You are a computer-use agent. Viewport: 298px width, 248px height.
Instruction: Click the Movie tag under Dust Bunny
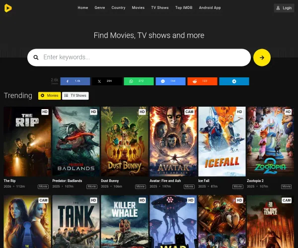[x=141, y=186]
